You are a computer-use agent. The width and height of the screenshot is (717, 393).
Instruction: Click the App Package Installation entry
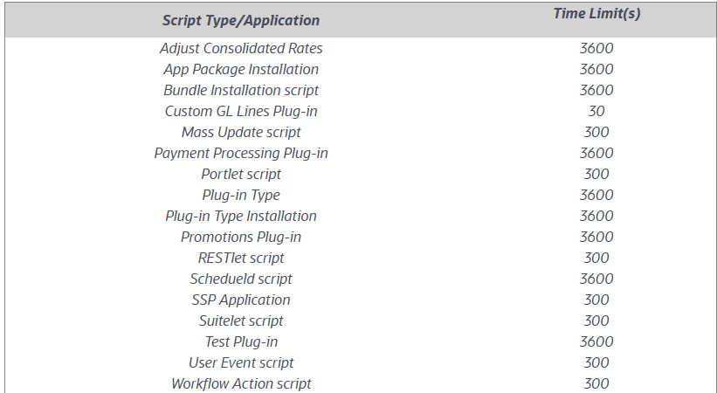point(241,70)
